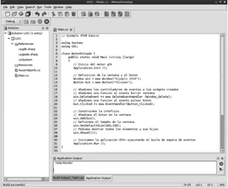Stop execution with the round X icon
228x188 pixels.
coord(47,22)
